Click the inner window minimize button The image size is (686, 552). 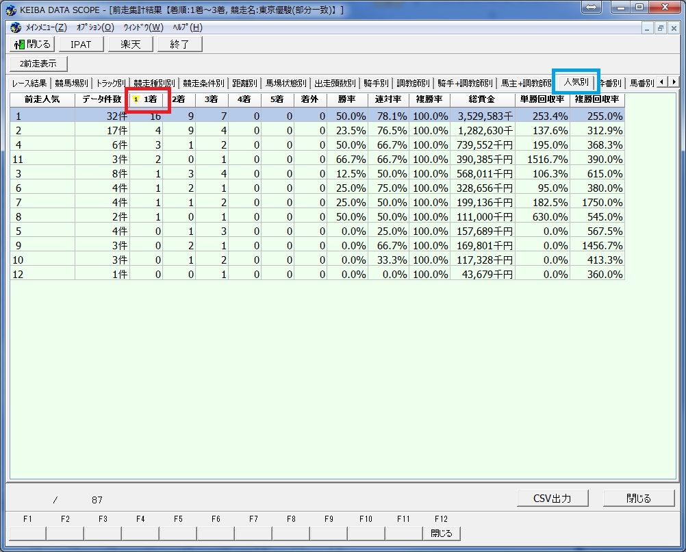(x=647, y=29)
